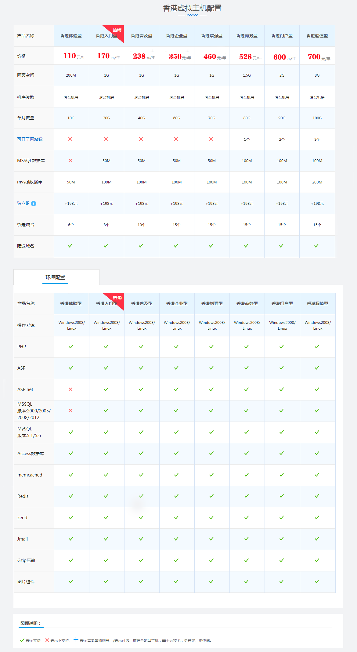Viewport: 357px width, 652px height.
Task: Click the green check for 香港超值型 赠送域名
Action: click(x=316, y=246)
